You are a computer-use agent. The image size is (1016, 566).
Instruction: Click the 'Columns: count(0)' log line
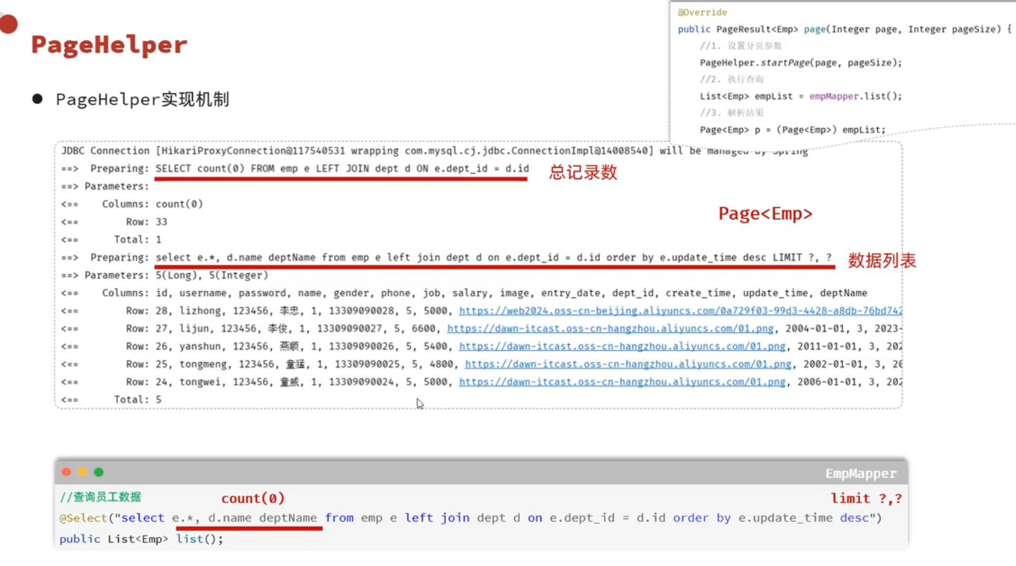coord(132,204)
